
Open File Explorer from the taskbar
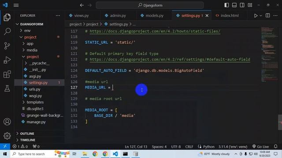pos(85,154)
